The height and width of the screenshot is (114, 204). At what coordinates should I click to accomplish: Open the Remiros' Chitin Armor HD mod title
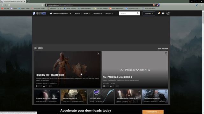click(50, 75)
